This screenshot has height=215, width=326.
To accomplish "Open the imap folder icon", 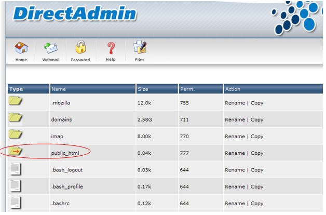I will [x=16, y=134].
